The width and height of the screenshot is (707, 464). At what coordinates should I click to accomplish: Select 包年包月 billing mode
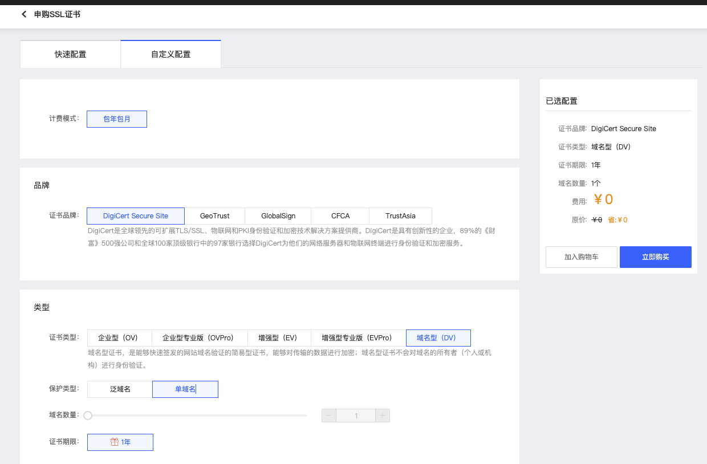coord(117,119)
